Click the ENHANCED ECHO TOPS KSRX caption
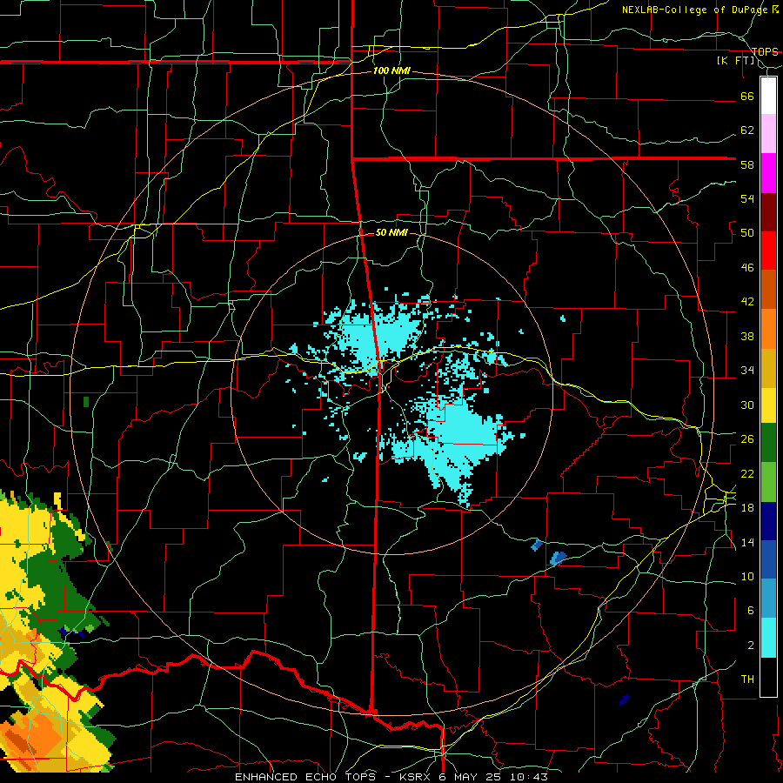The image size is (783, 783). (391, 777)
